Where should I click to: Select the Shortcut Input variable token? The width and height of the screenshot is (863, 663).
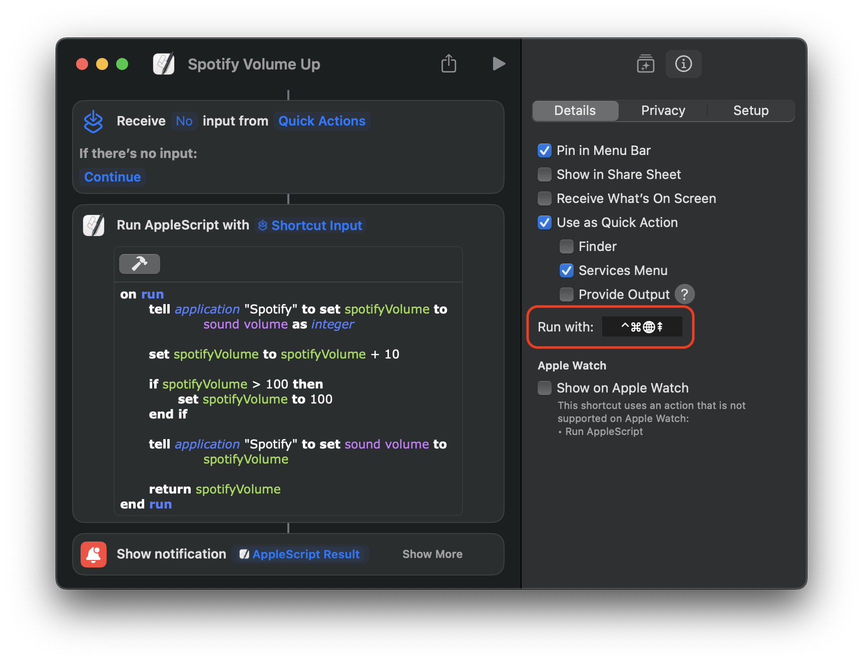pyautogui.click(x=311, y=225)
